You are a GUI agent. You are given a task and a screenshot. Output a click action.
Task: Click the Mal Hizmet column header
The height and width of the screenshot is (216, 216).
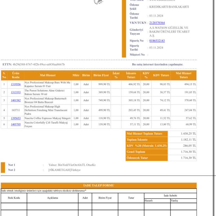[x=48, y=75]
